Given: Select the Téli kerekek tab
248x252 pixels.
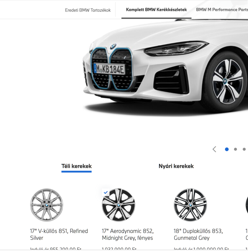Looking at the screenshot, I should pyautogui.click(x=76, y=166).
